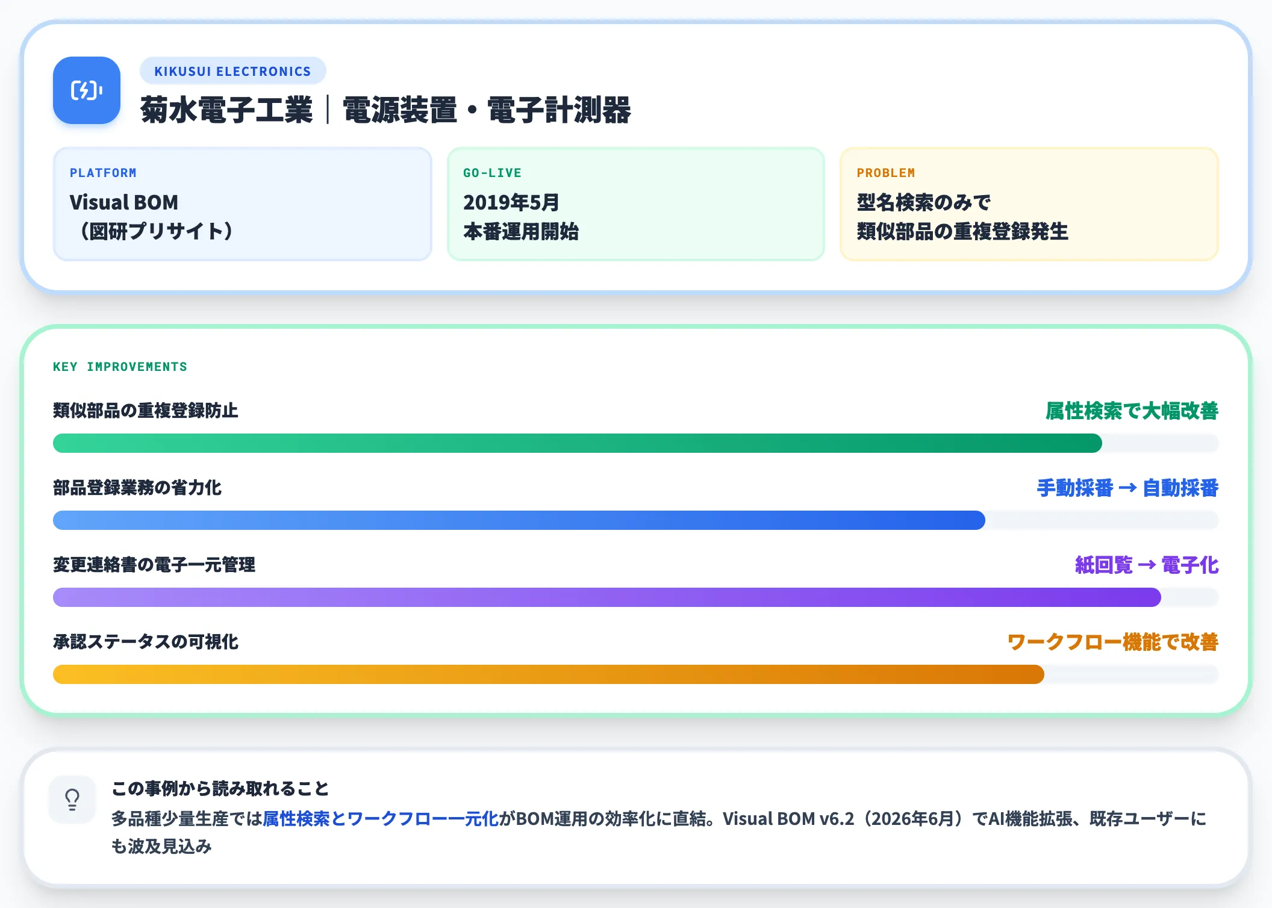The height and width of the screenshot is (908, 1272).
Task: Click the blue 部品登録業務の省力化 progress bar
Action: [636, 520]
